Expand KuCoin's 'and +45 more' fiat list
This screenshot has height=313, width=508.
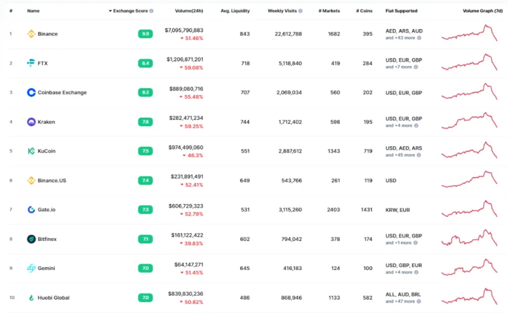coord(400,155)
